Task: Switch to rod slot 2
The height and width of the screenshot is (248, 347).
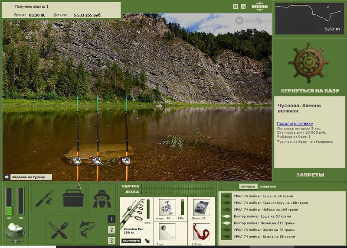Action: [x=111, y=230]
